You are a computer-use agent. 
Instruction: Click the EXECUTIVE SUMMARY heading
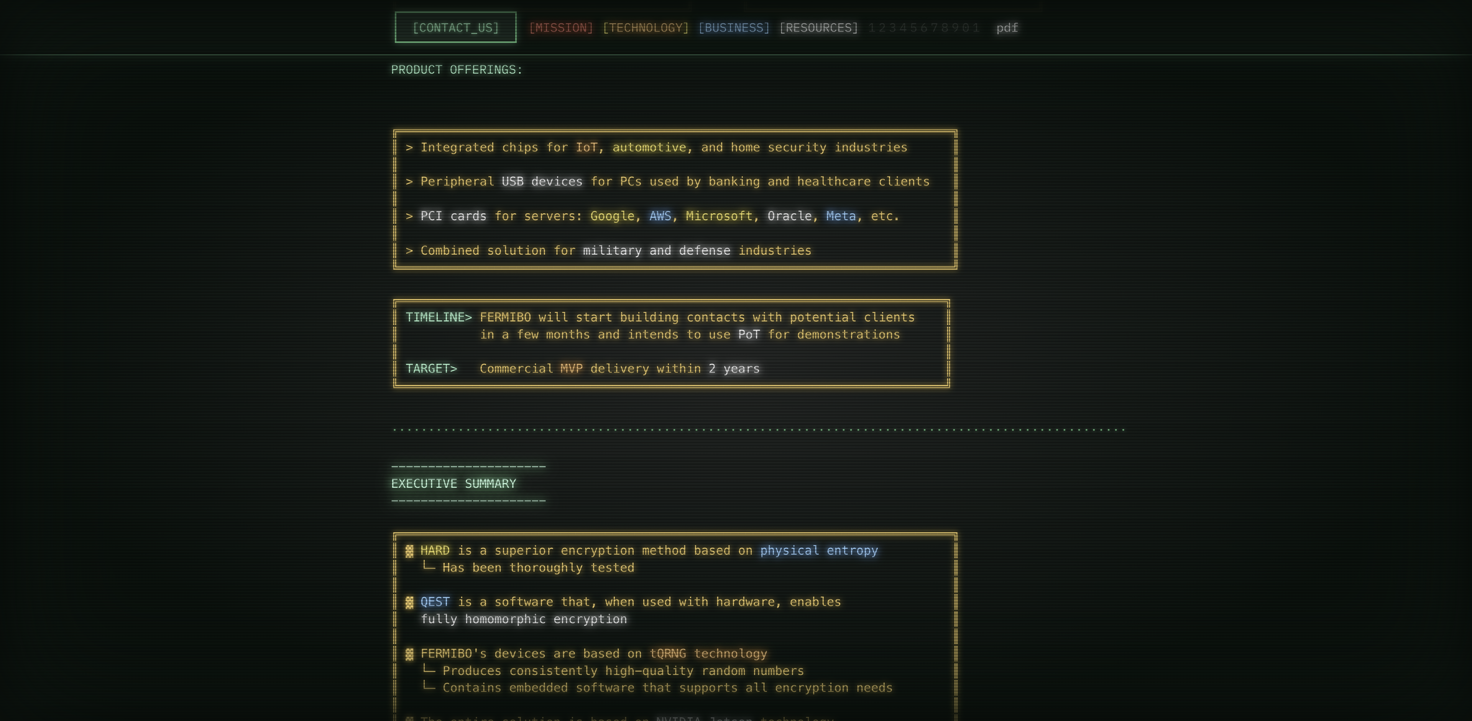click(x=453, y=483)
